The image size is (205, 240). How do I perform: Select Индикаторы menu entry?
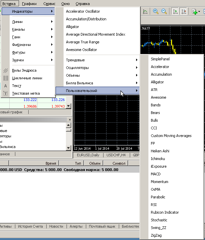[x=28, y=11]
